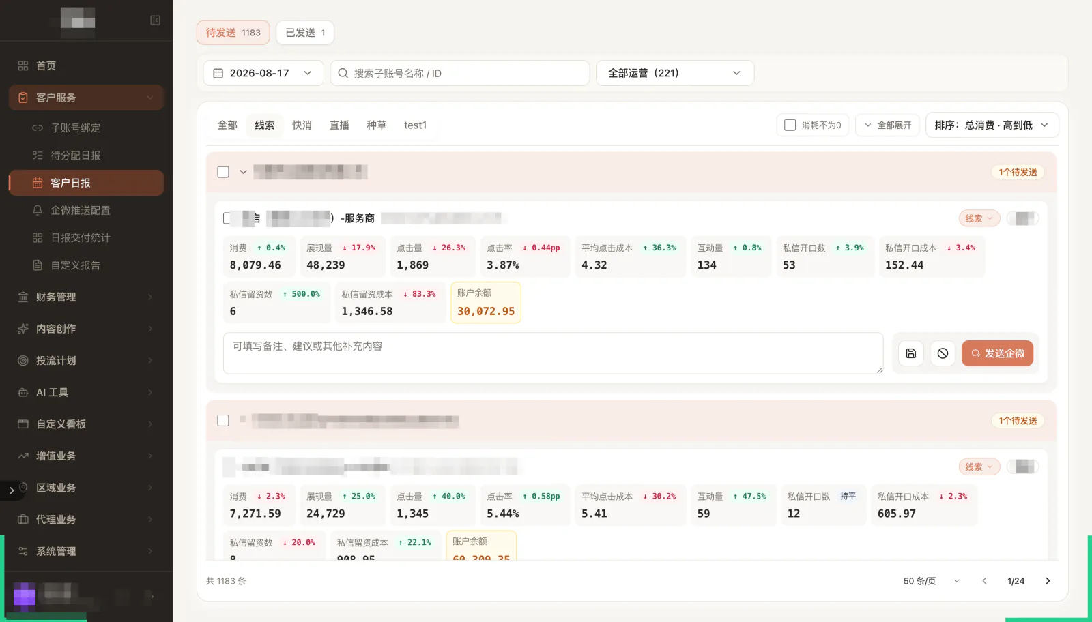Expand the 区域业务 menu
The image size is (1092, 622).
[86, 488]
